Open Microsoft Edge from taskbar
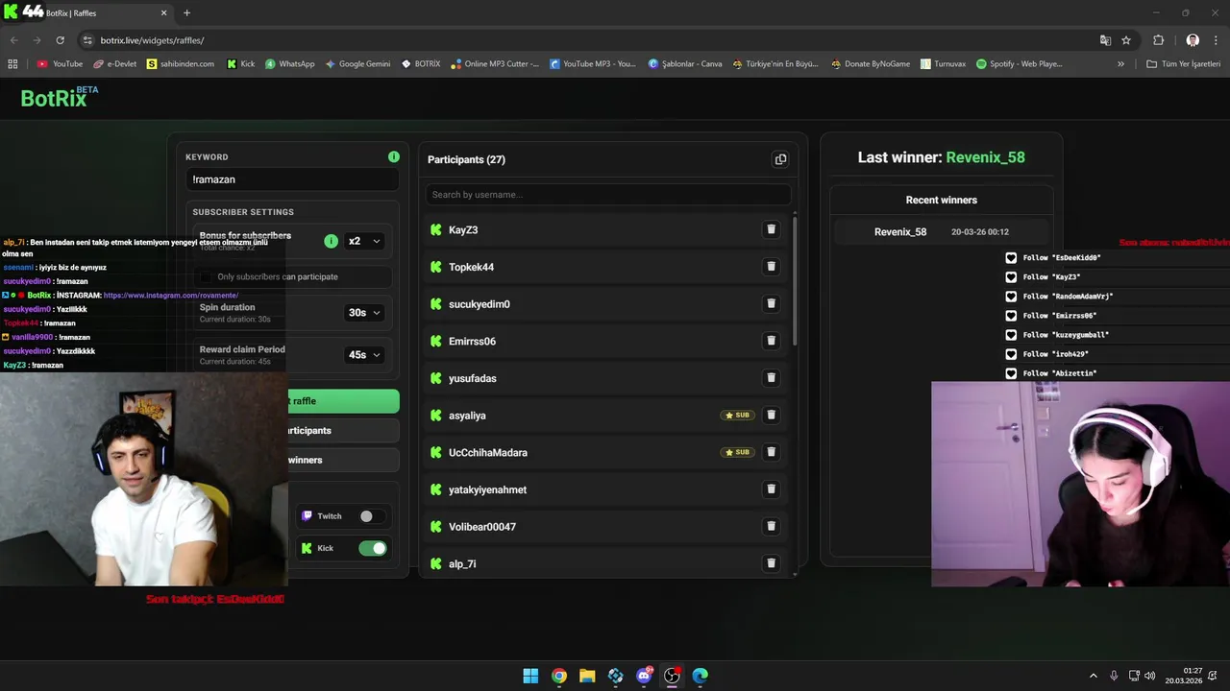 (x=701, y=676)
